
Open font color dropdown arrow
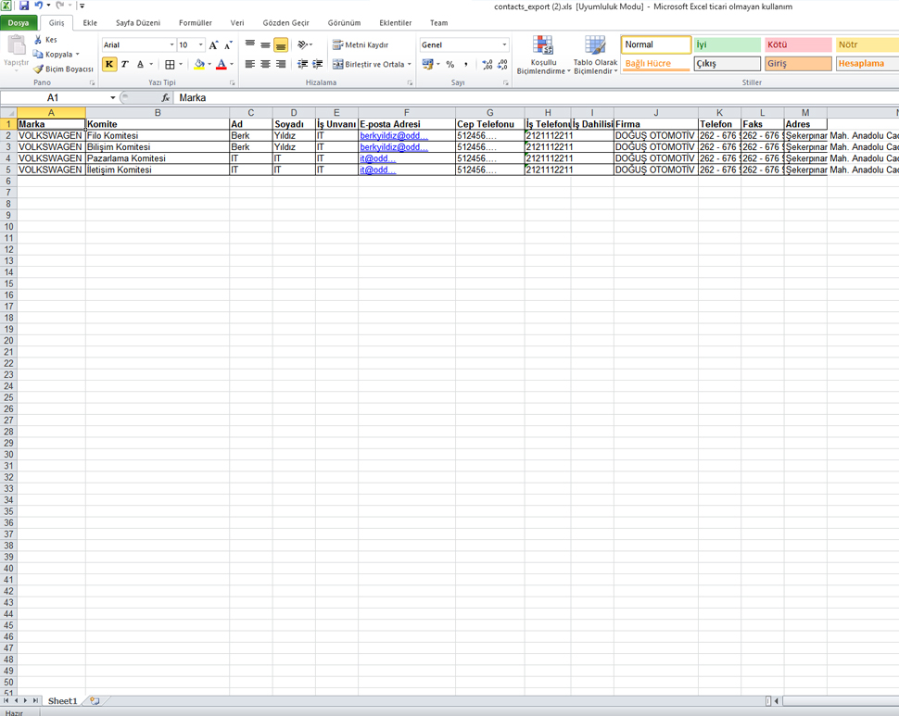pos(232,65)
